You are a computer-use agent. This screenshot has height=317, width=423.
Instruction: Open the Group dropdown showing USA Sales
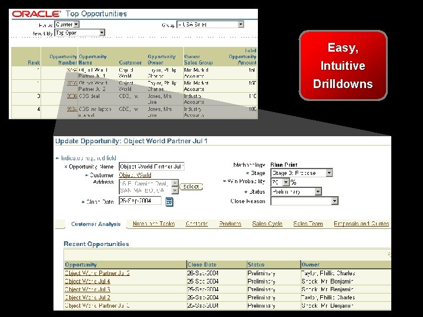(210, 24)
